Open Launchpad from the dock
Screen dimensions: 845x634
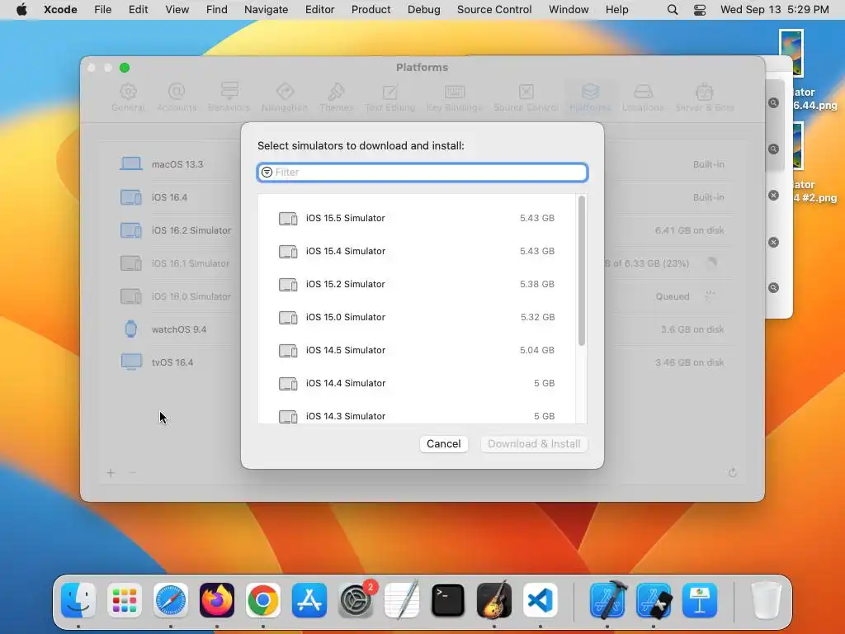(x=125, y=600)
